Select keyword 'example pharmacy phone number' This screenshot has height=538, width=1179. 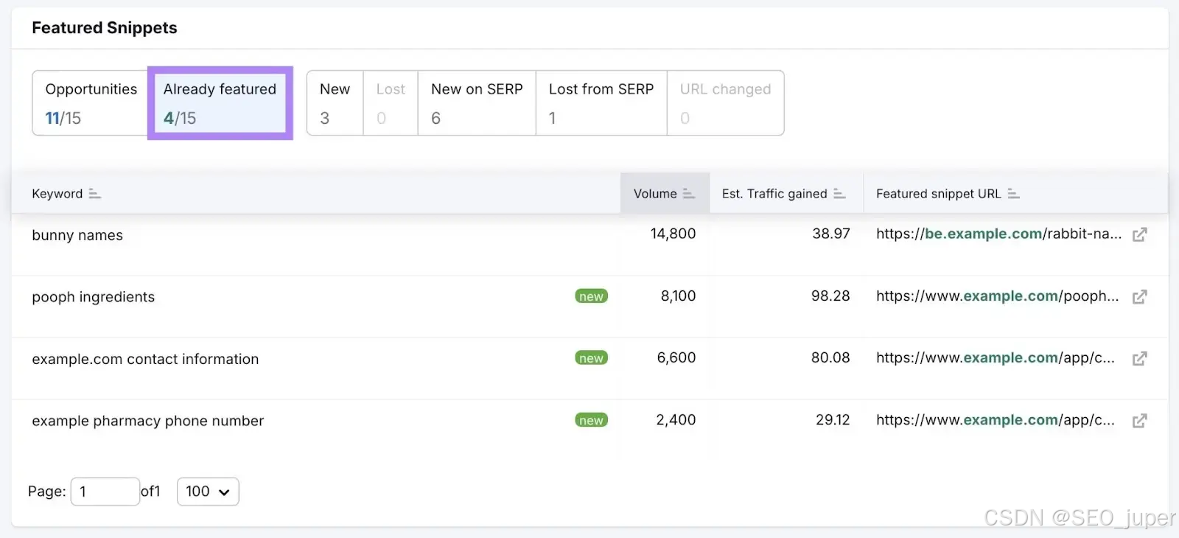(147, 421)
